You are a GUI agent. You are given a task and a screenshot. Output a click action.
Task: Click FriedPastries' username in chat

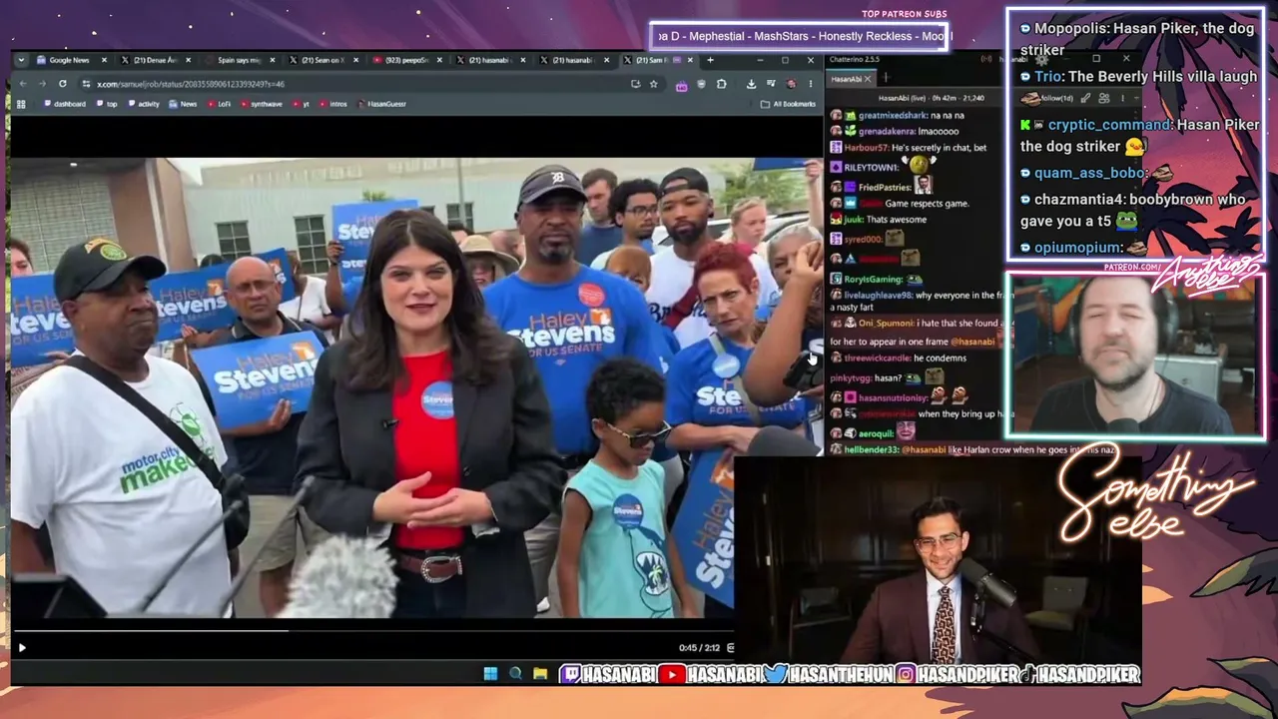click(885, 187)
